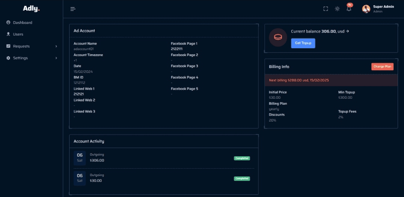Click the 06 Sat date tile beside $306.00

[x=80, y=158]
